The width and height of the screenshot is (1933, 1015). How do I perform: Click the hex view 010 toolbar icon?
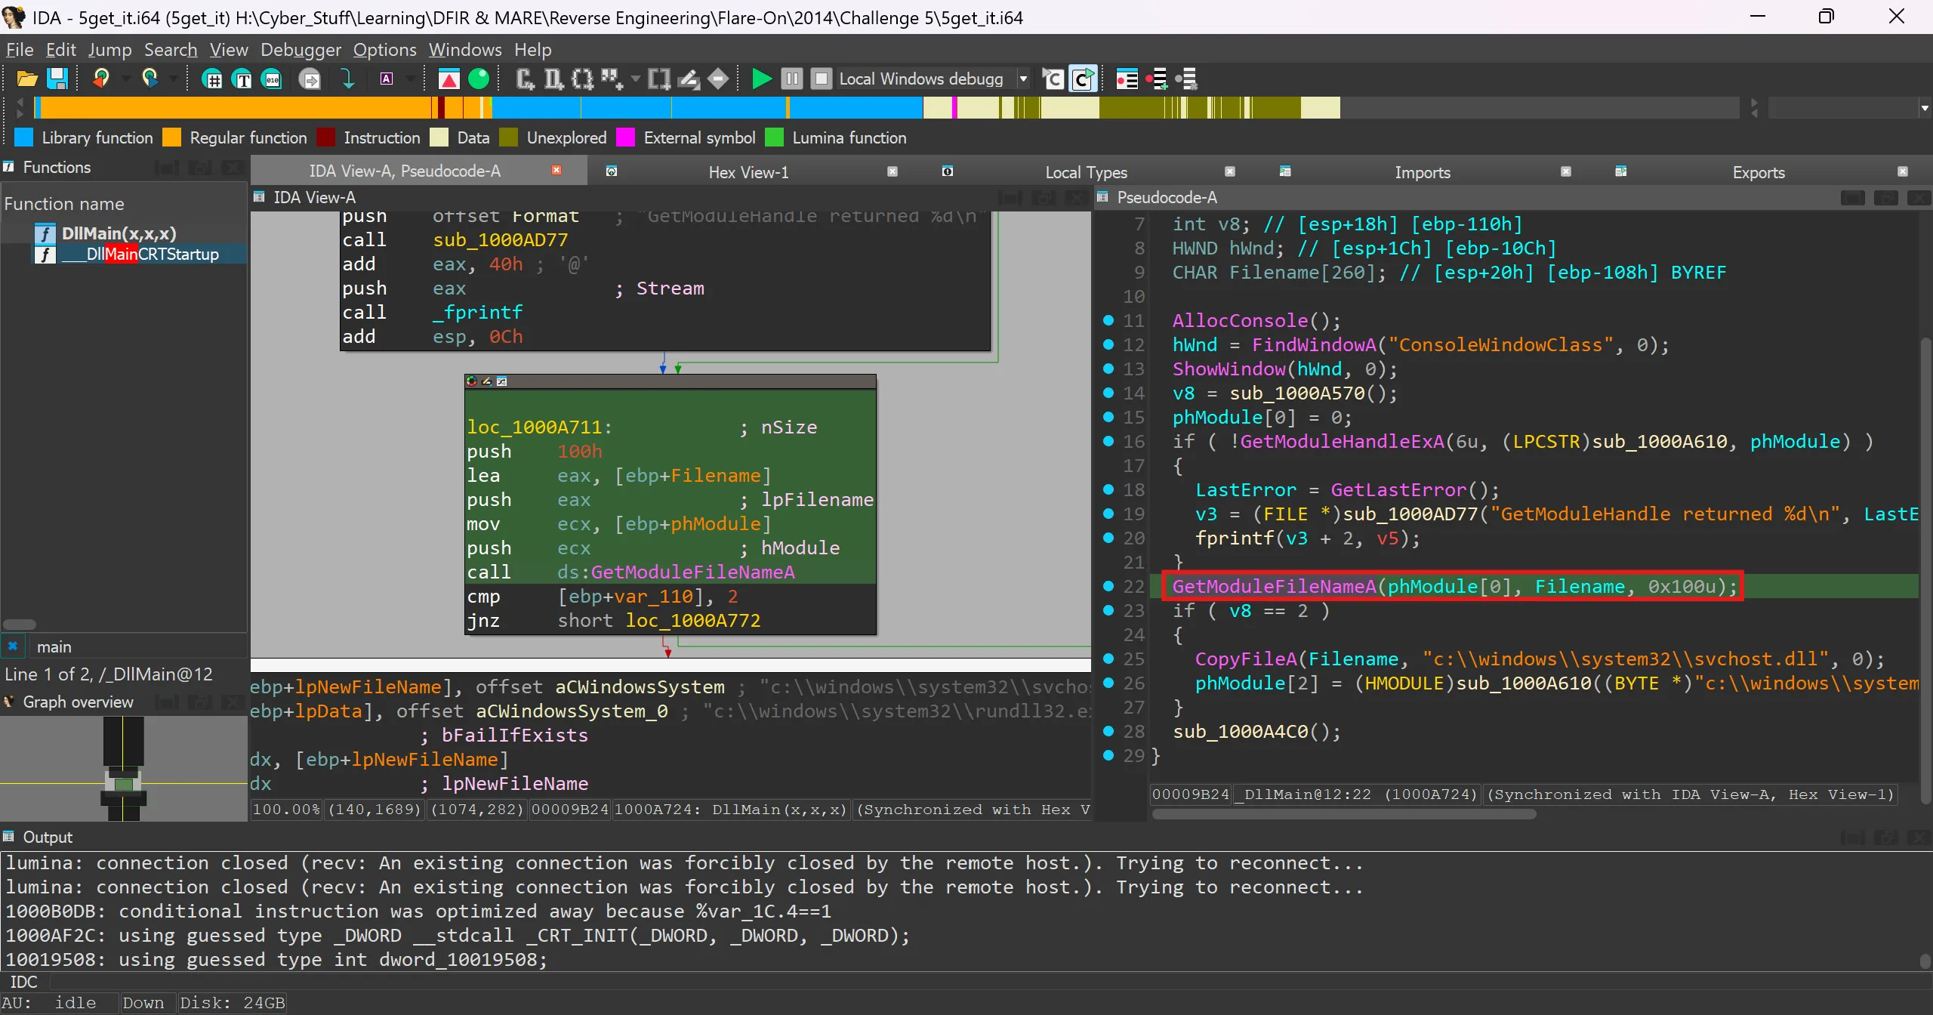click(272, 79)
